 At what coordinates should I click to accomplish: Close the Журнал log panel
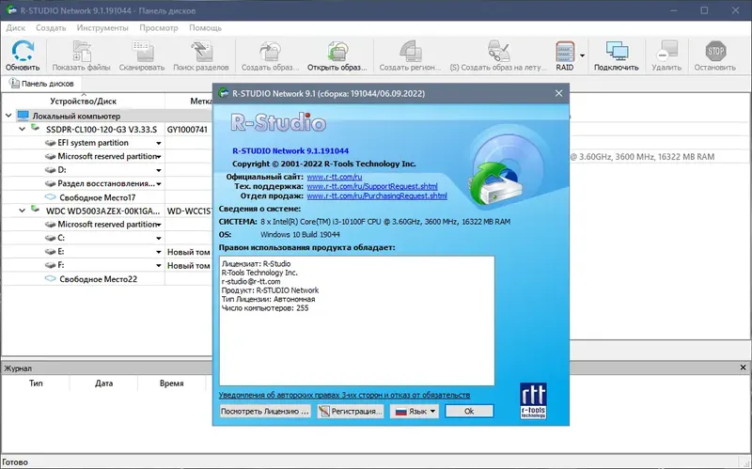pyautogui.click(x=743, y=367)
